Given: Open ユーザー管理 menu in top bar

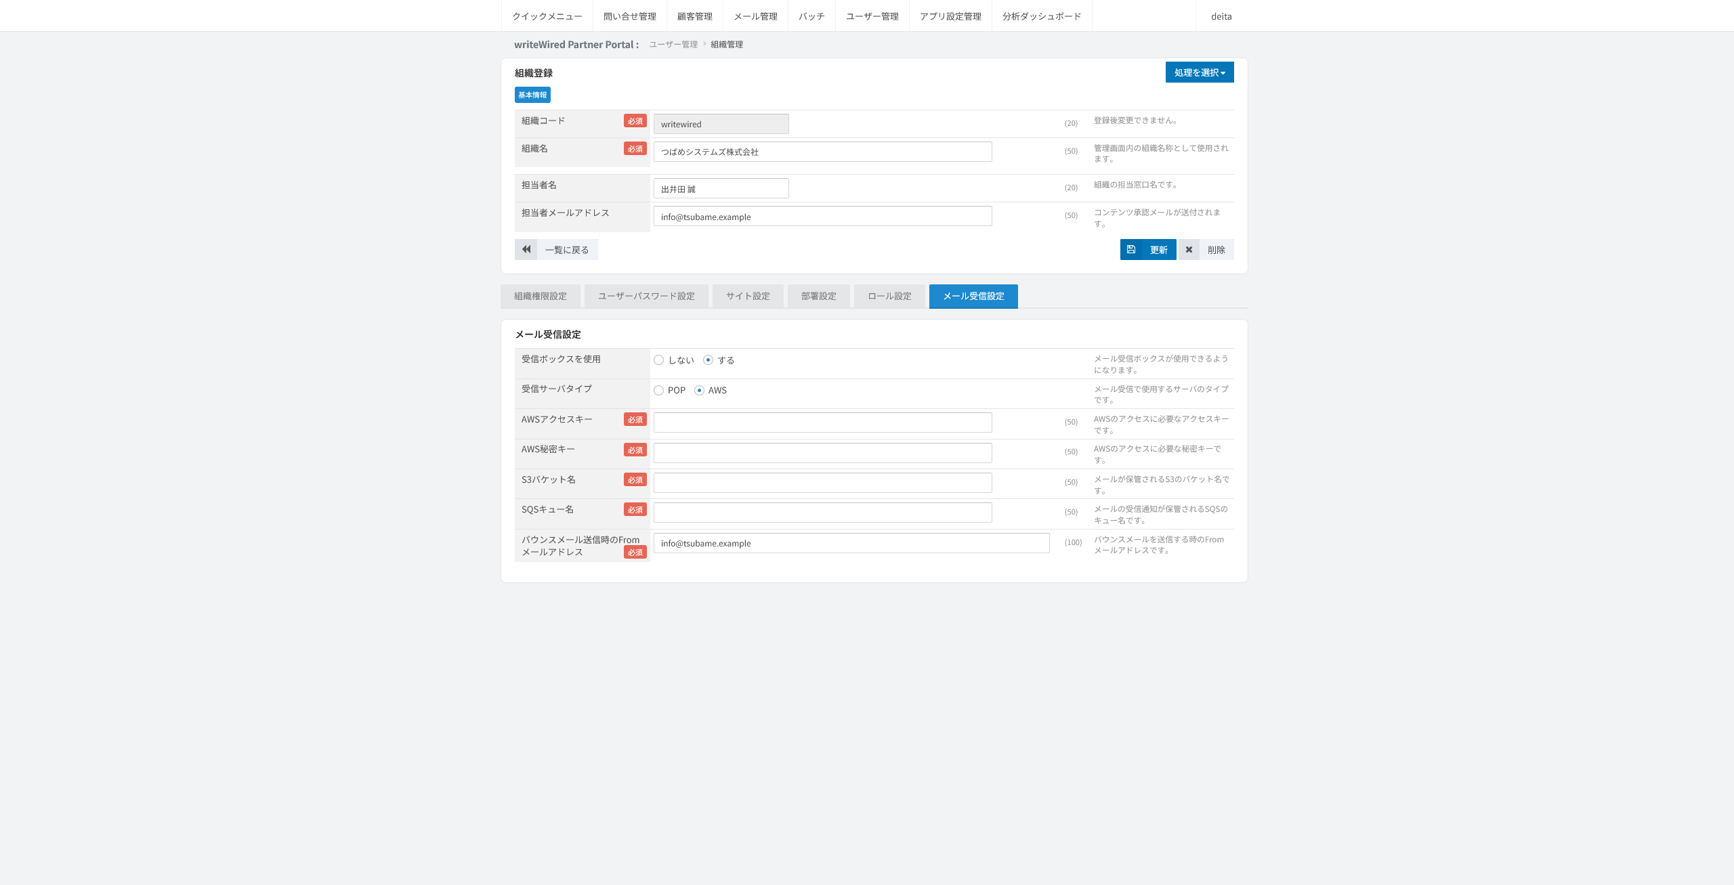Looking at the screenshot, I should point(872,16).
